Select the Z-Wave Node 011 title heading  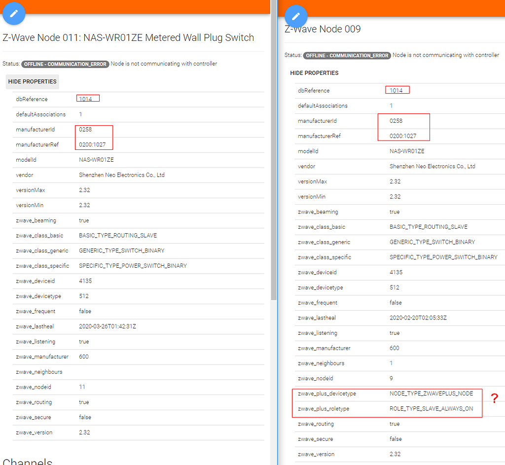[129, 37]
